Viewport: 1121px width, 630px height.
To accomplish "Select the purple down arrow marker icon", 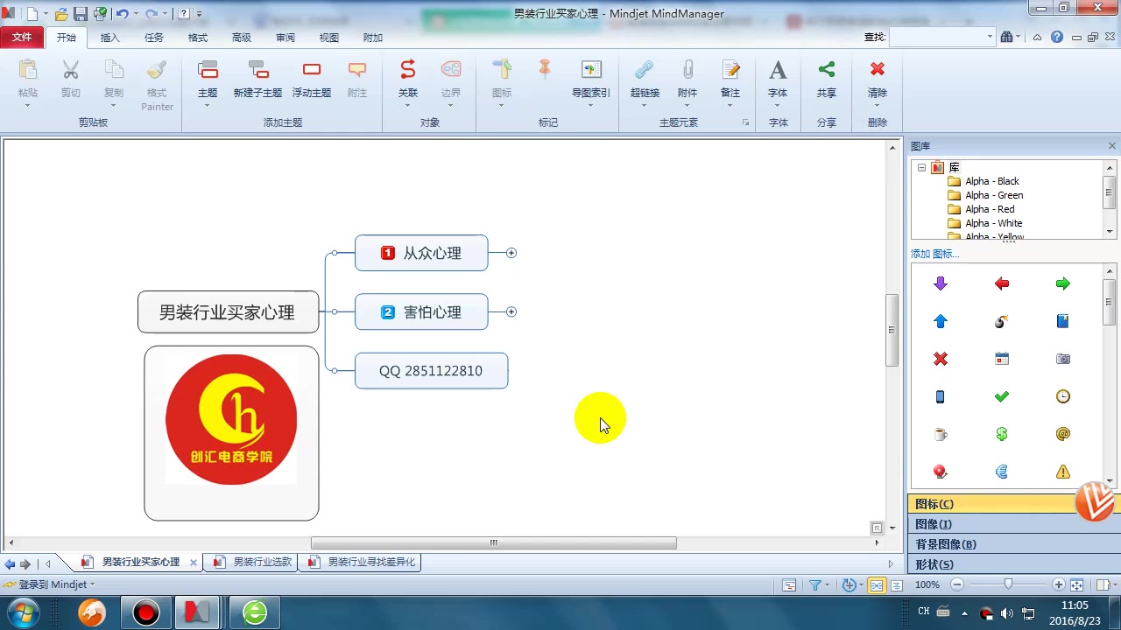I will click(x=941, y=283).
